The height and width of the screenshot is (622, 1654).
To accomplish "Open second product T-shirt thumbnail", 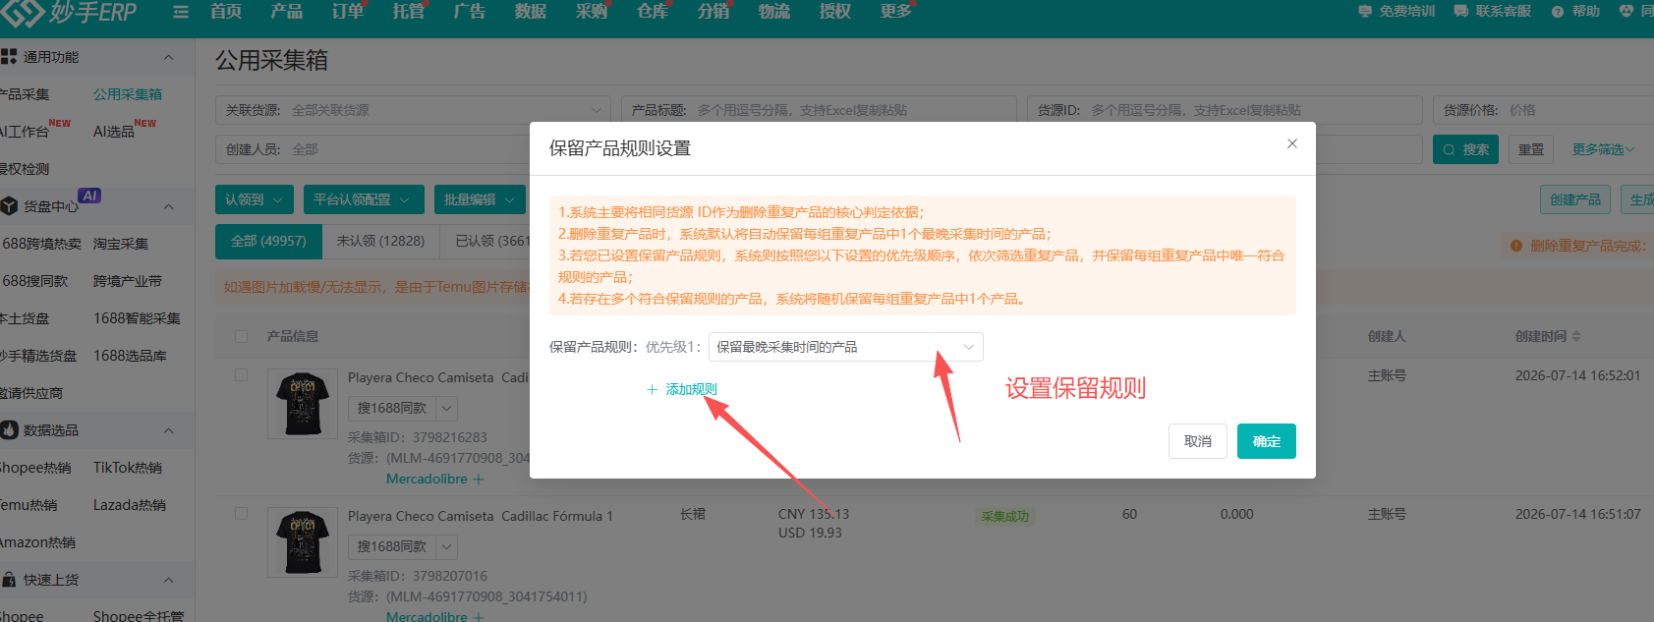I will pyautogui.click(x=303, y=542).
